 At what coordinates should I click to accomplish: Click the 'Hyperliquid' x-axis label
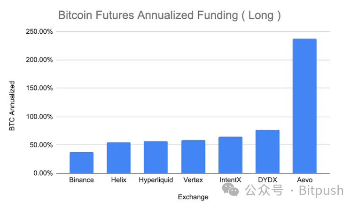[x=156, y=180]
